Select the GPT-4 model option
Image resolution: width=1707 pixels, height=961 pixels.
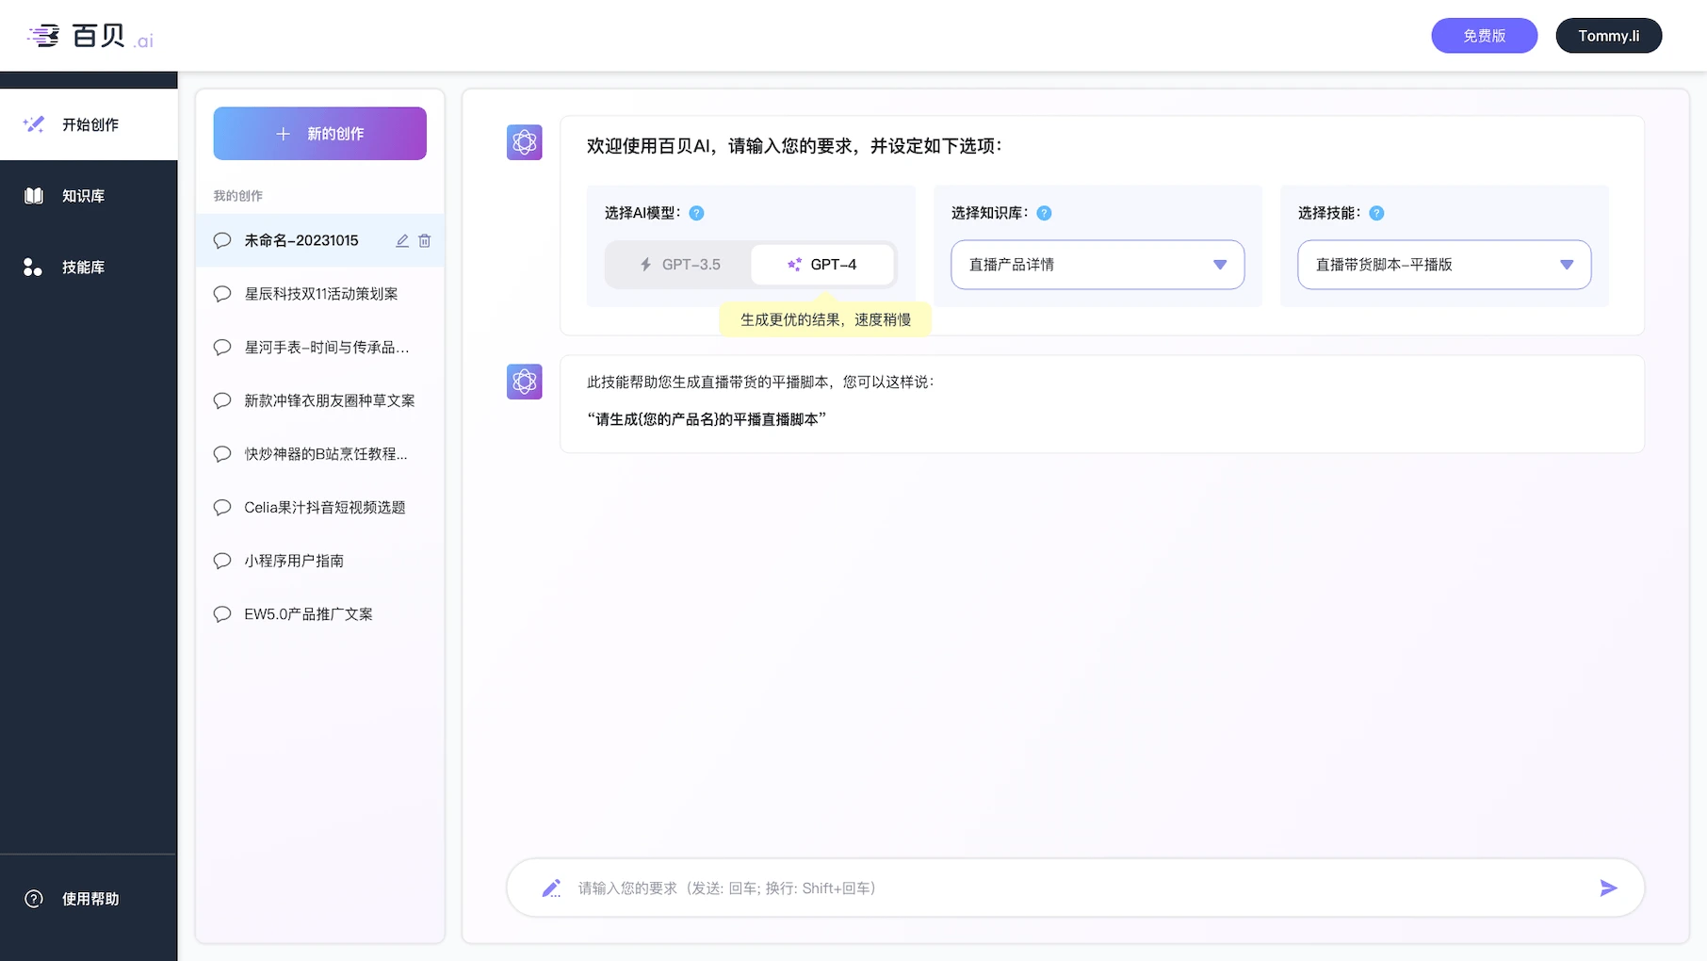[821, 264]
